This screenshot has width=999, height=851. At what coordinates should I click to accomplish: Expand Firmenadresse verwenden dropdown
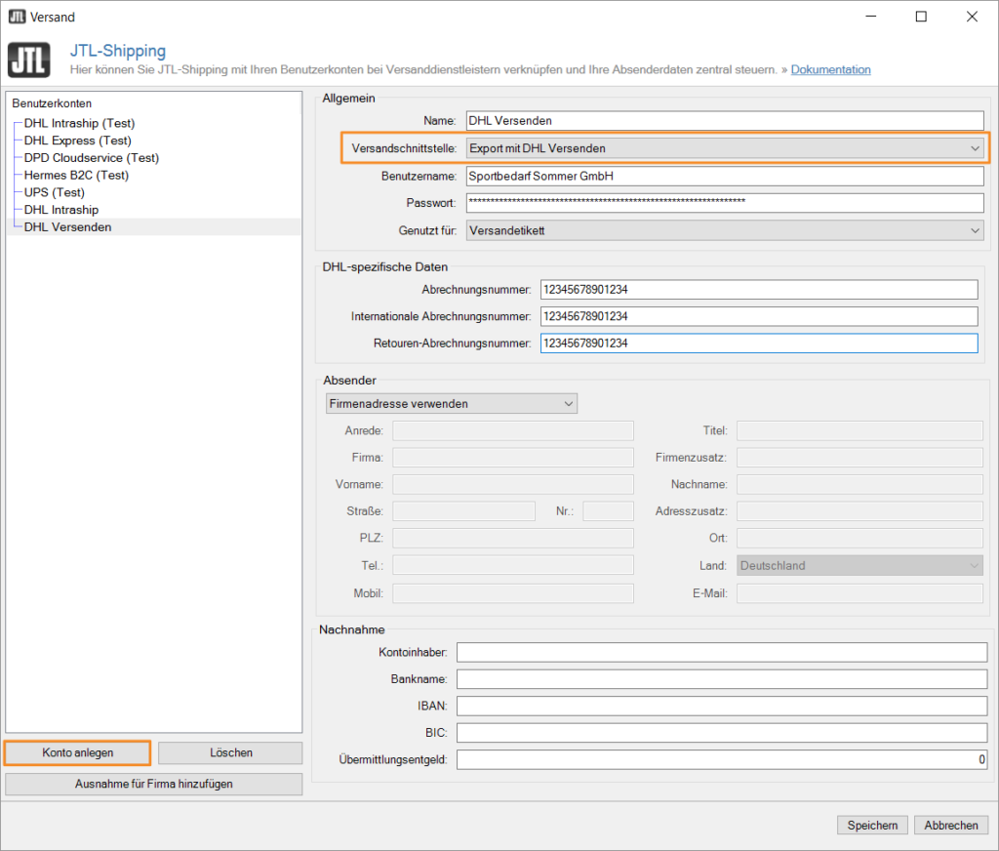coord(451,404)
